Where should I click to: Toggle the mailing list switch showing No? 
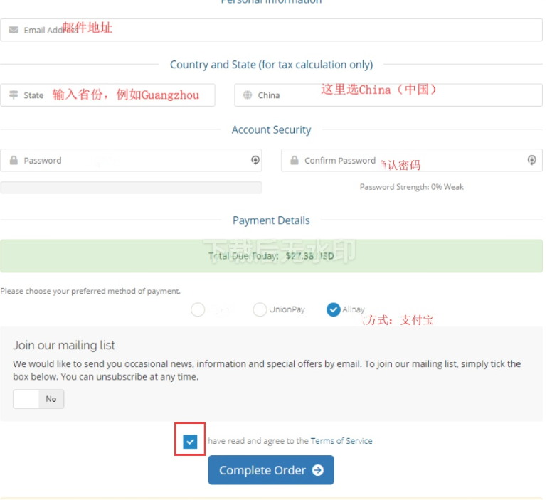click(x=38, y=399)
